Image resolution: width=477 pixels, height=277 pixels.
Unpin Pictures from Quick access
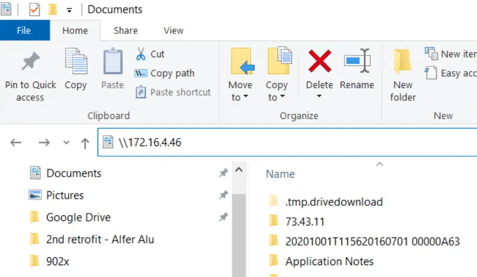224,195
